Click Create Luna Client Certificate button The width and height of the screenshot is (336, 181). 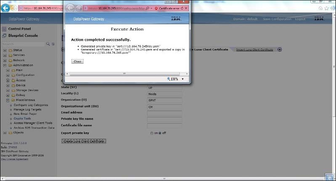pyautogui.click(x=84, y=141)
